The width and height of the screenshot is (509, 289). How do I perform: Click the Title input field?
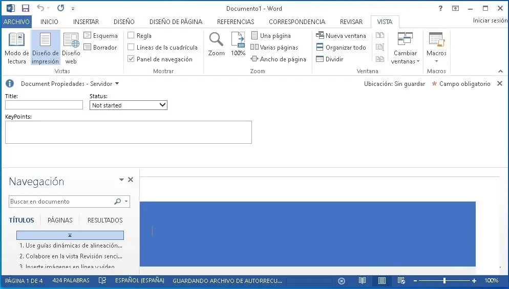pyautogui.click(x=44, y=105)
